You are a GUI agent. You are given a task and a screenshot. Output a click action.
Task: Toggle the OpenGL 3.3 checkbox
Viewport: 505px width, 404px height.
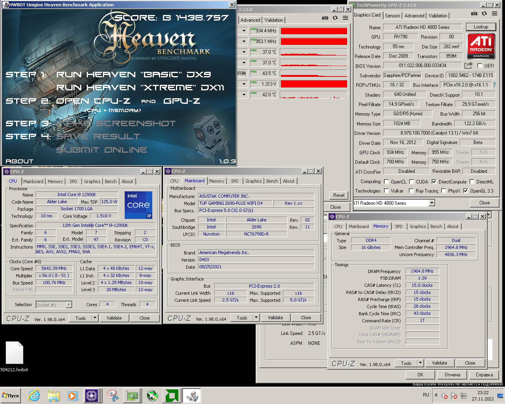coord(466,191)
